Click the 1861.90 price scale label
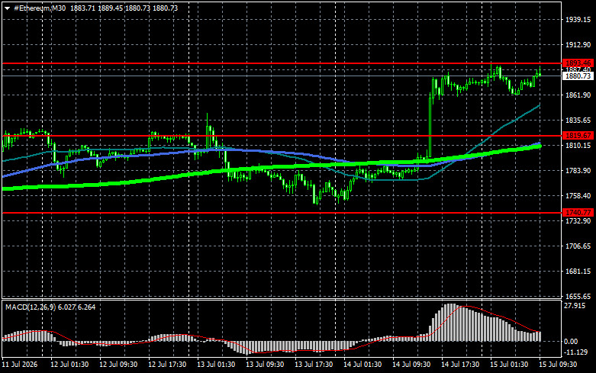The image size is (596, 373). [578, 95]
